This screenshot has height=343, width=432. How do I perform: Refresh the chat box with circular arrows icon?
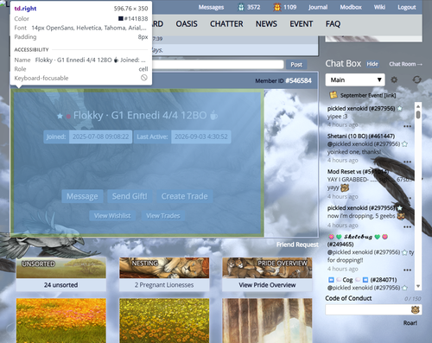coord(416,79)
